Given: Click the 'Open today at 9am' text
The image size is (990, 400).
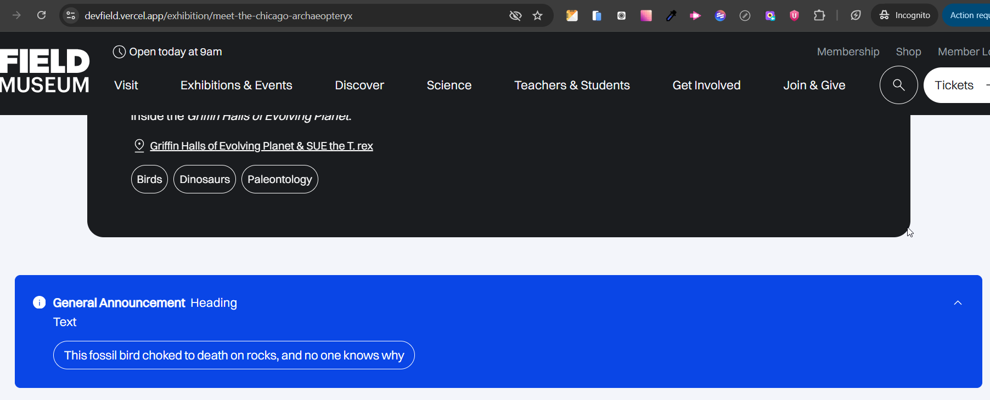Looking at the screenshot, I should point(176,52).
